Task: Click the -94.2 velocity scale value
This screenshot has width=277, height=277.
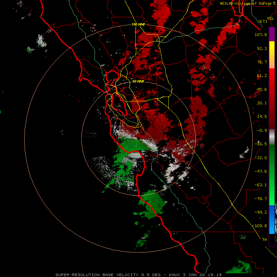Action: coord(261,212)
